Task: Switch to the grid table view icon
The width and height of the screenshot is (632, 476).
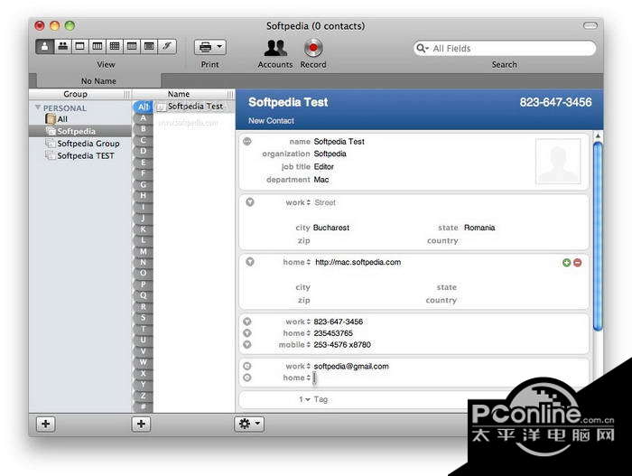Action: point(115,46)
